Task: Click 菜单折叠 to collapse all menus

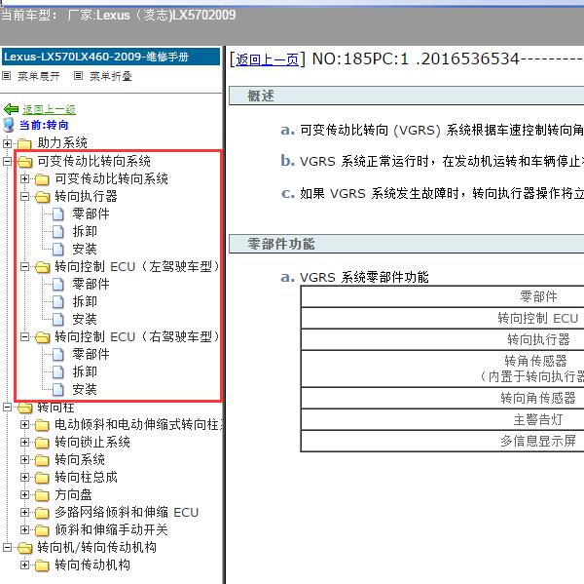Action: coord(111,76)
